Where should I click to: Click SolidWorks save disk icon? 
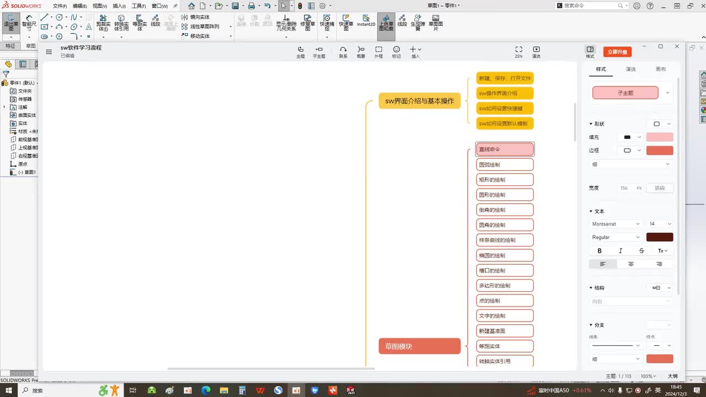pyautogui.click(x=236, y=6)
